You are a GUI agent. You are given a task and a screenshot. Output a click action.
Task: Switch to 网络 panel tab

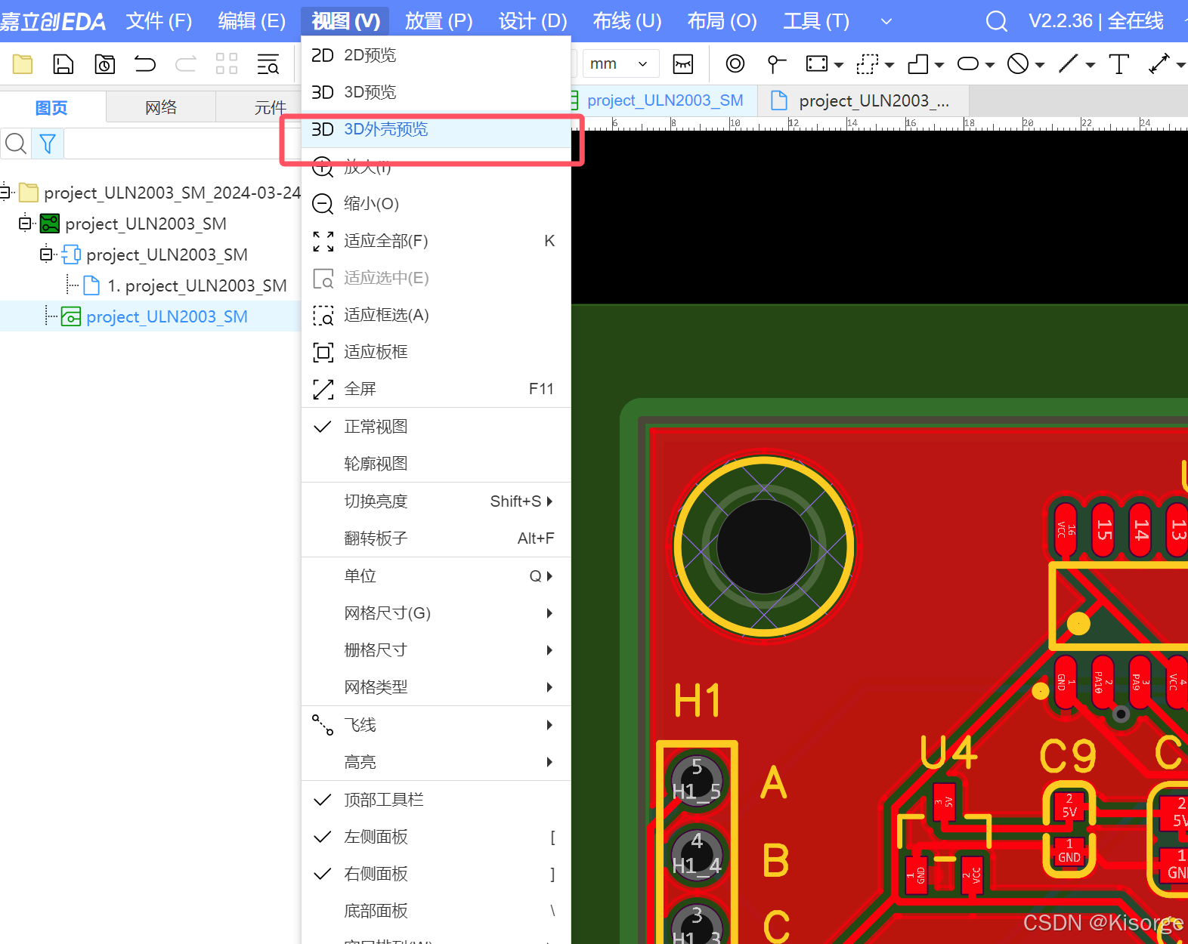tap(161, 107)
